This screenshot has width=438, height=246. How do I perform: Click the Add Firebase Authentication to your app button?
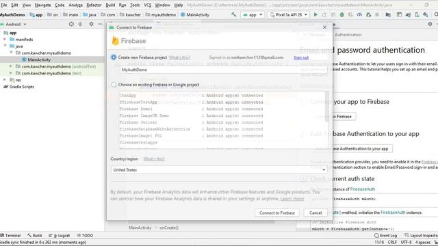click(x=352, y=149)
